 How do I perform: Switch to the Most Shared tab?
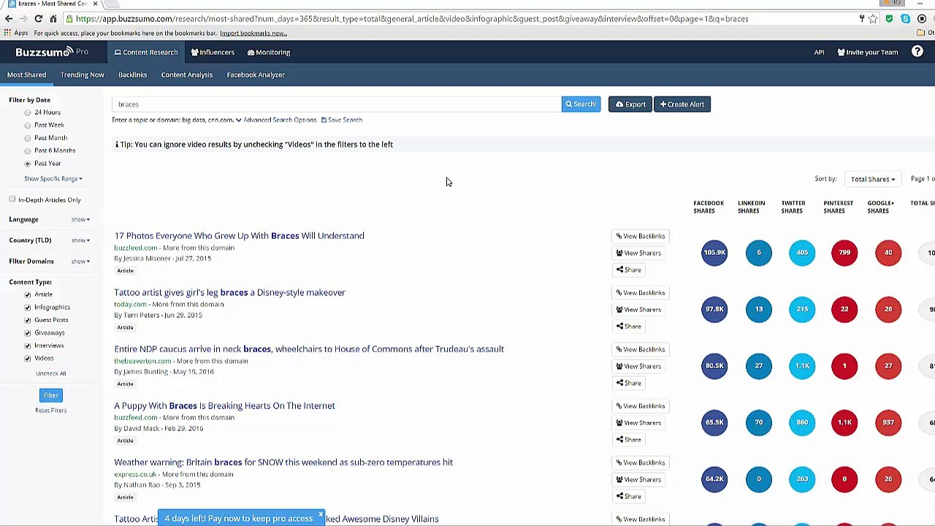coord(27,75)
